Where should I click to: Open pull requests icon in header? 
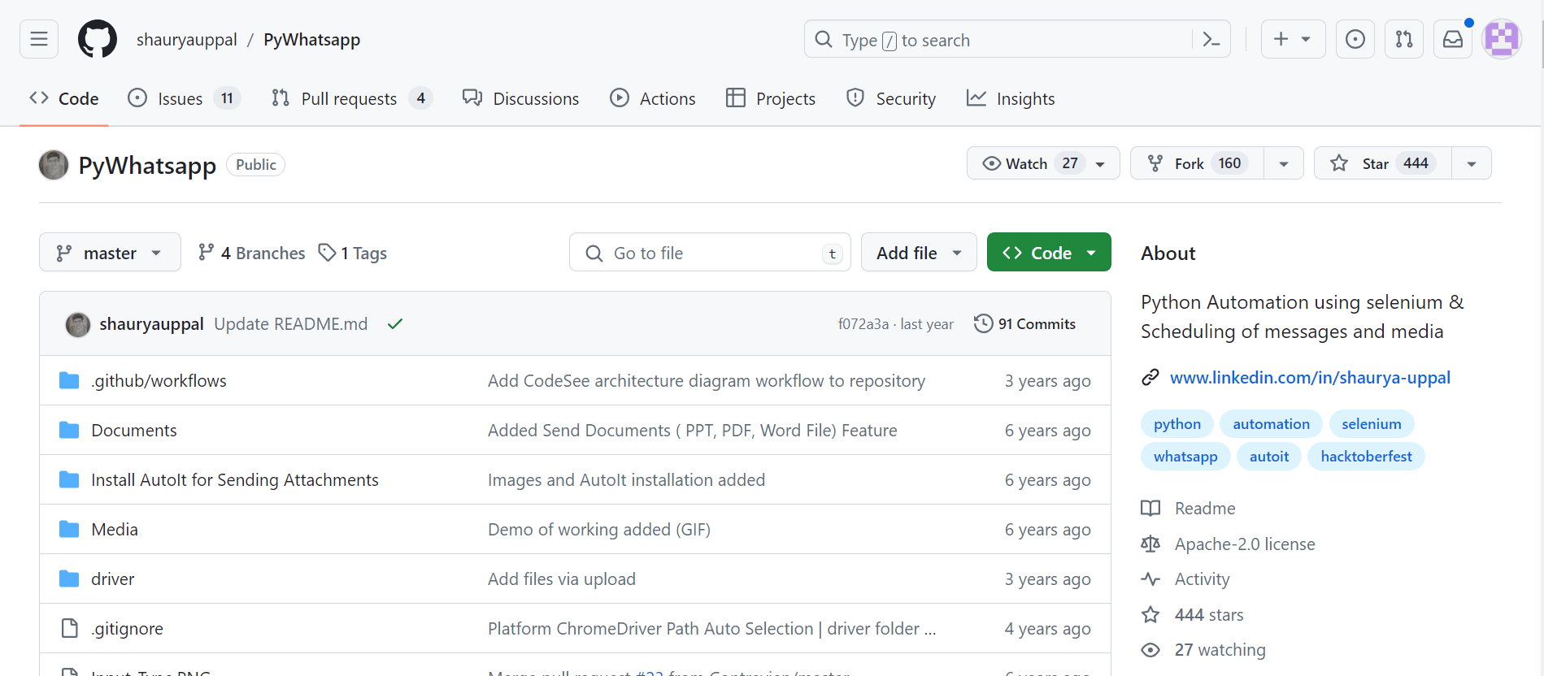click(x=1403, y=39)
